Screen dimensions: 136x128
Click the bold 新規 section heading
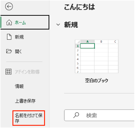click(71, 25)
